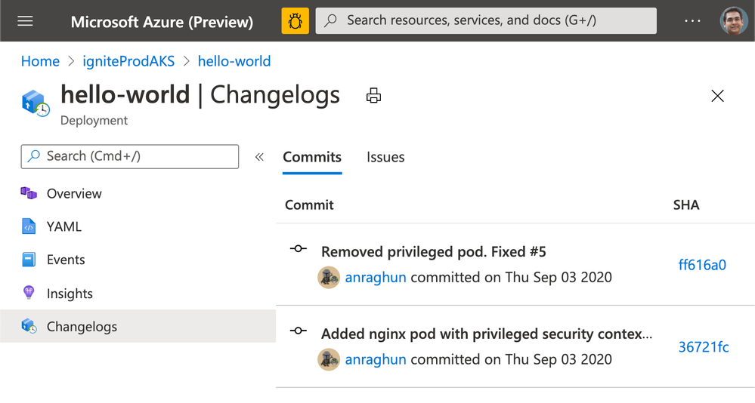The height and width of the screenshot is (403, 755).
Task: Select Changelogs in the sidebar
Action: coord(138,326)
